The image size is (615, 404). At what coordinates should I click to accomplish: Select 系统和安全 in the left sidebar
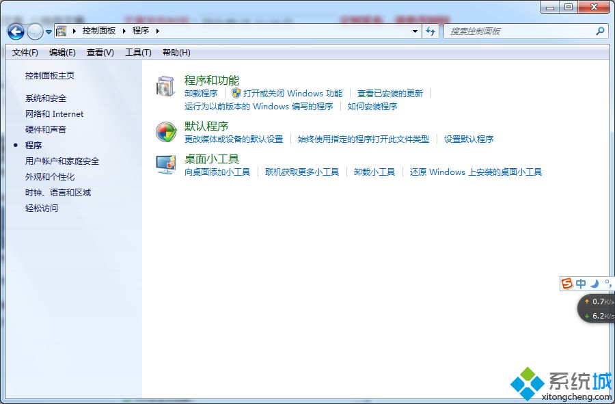click(46, 98)
